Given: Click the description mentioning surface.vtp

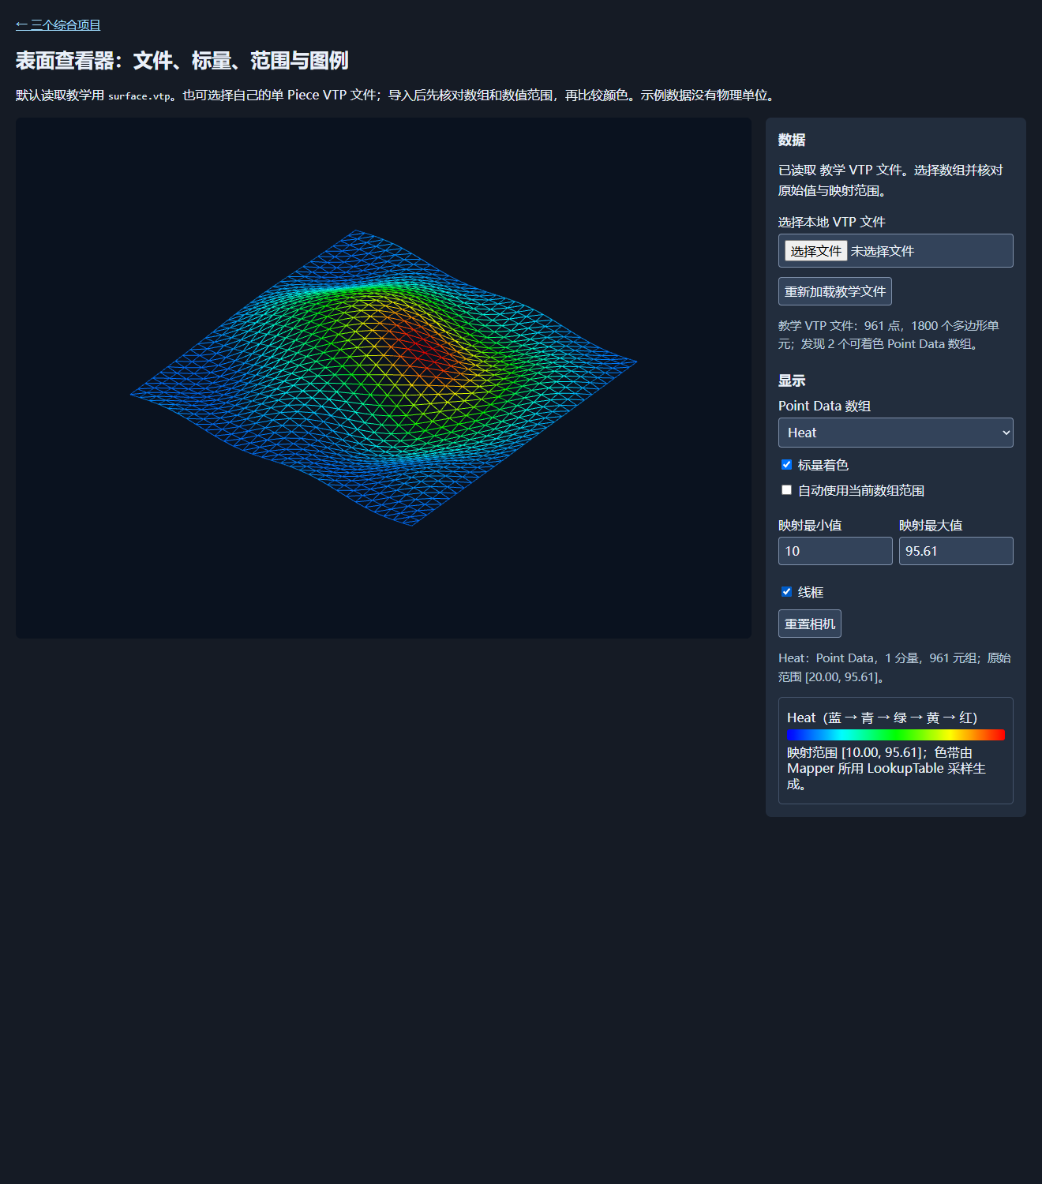Looking at the screenshot, I should (x=397, y=96).
